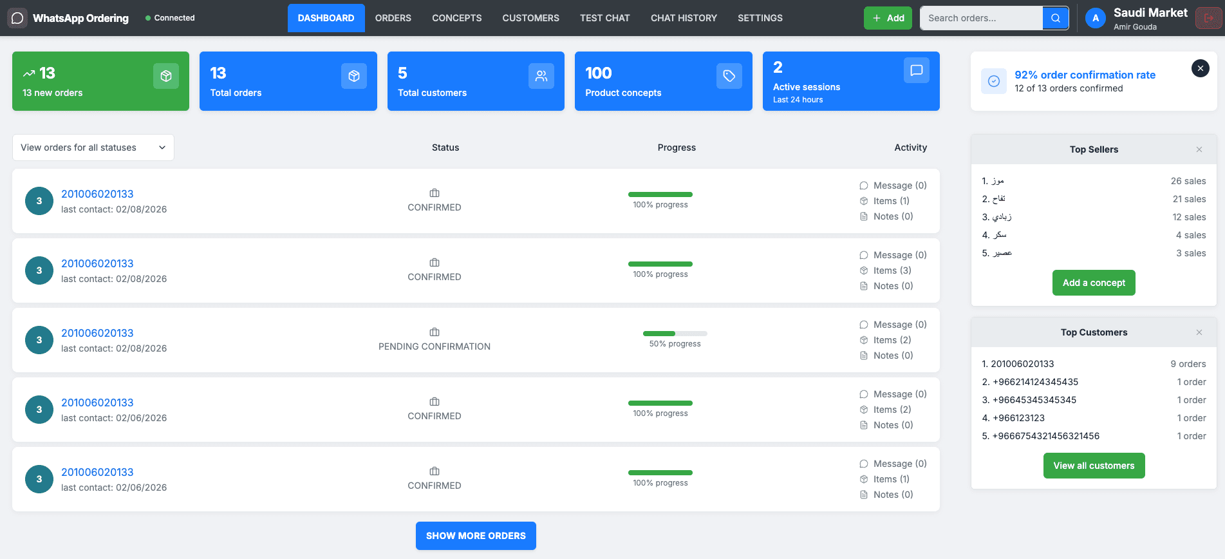Click the Connected status indicator
Image resolution: width=1225 pixels, height=559 pixels.
170,18
